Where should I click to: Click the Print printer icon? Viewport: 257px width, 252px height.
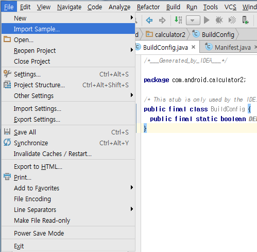pos(7,177)
